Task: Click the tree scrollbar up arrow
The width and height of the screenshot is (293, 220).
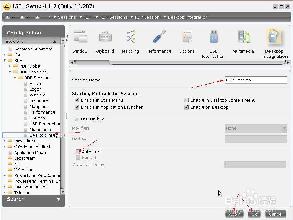Action: pyautogui.click(x=63, y=40)
